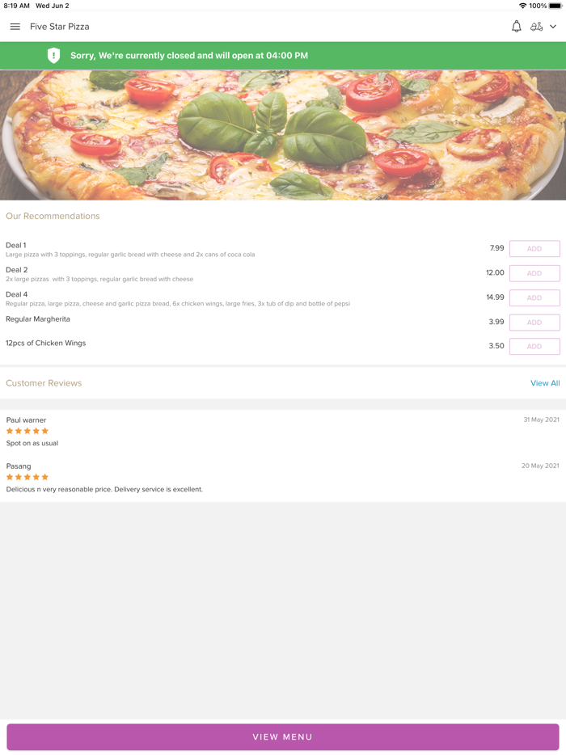
Task: Tap a star on Pasang's review rating
Action: click(x=27, y=477)
